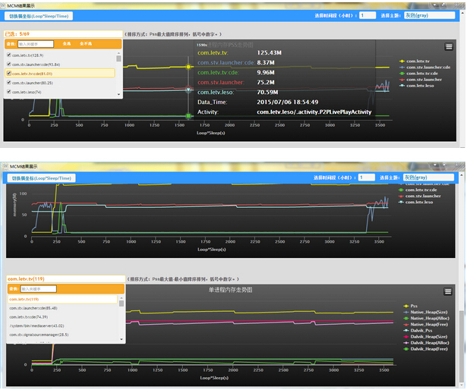This screenshot has width=467, height=390.
Task: Uncheck the com.letv.tv(128.9) checkbox
Action: [x=9, y=55]
